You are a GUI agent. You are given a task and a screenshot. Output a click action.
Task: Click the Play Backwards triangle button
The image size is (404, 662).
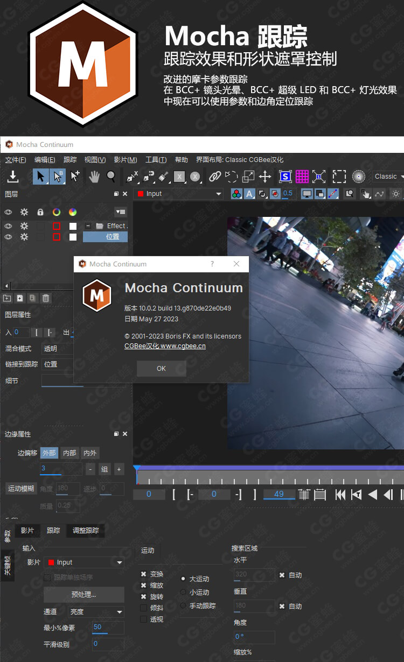click(x=372, y=494)
